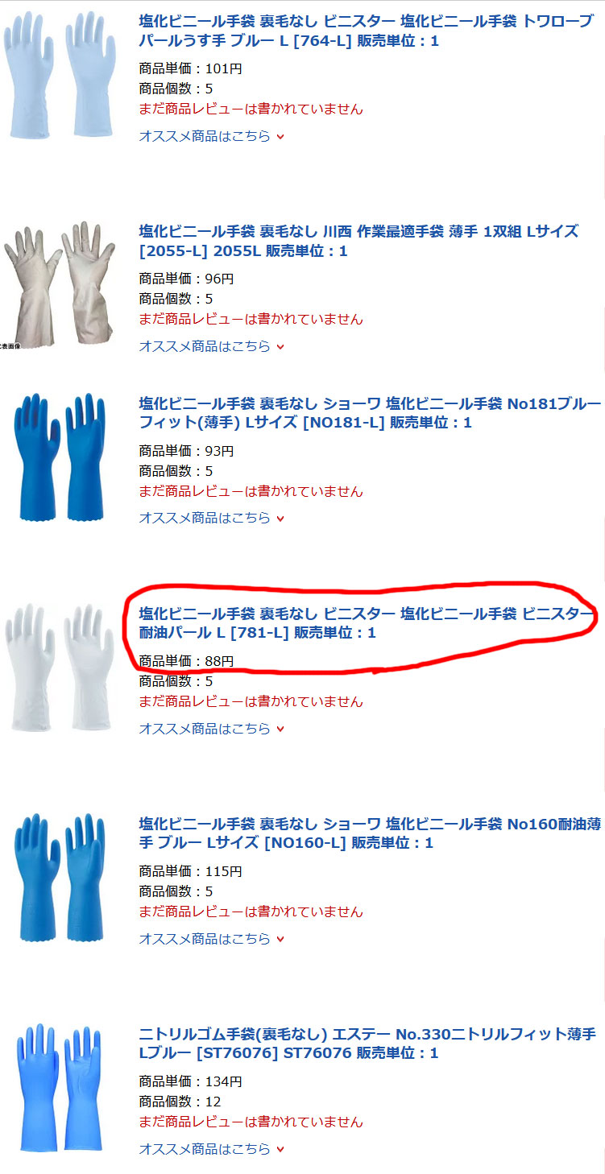Open the エステー ST76076 ニトリルフィット product link

pyautogui.click(x=367, y=1044)
